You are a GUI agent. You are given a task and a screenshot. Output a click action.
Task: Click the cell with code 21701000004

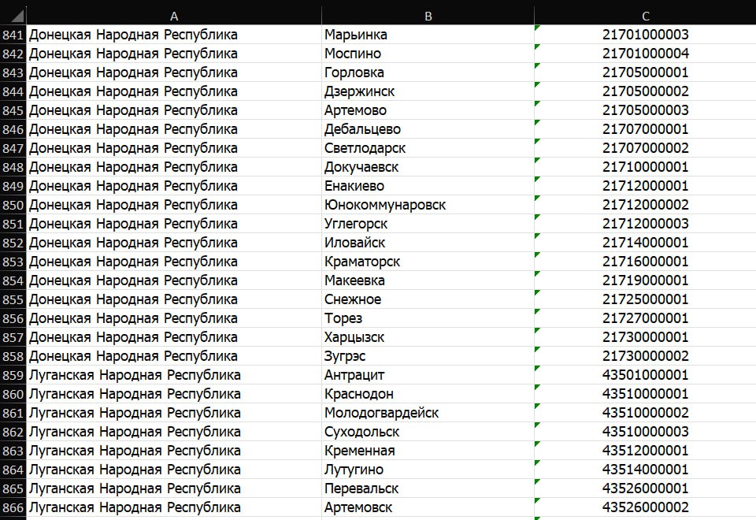click(x=645, y=54)
